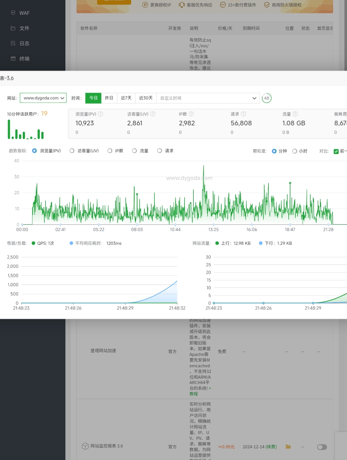Set granularity to 分钟
Image resolution: width=347 pixels, height=460 pixels.
[x=274, y=151]
